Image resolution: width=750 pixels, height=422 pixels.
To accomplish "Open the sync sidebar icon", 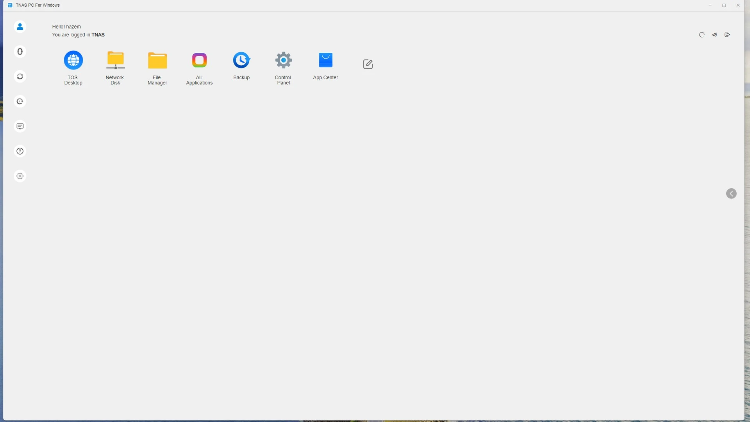I will tap(20, 77).
